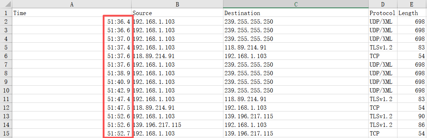Select time cell 51:36.4

point(72,22)
